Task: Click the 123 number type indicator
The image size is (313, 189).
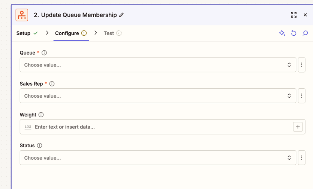Action: coord(28,127)
